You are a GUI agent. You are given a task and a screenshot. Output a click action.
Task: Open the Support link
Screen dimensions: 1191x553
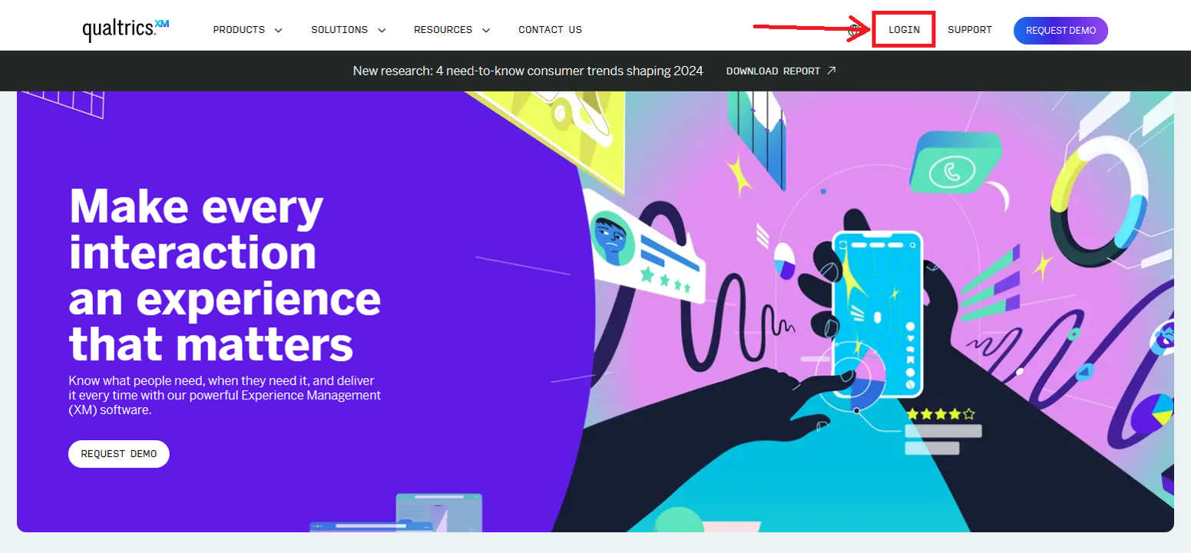[x=970, y=30]
